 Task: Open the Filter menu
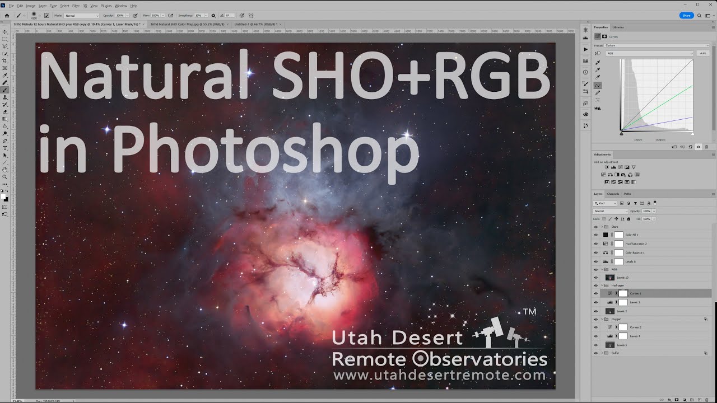(75, 6)
